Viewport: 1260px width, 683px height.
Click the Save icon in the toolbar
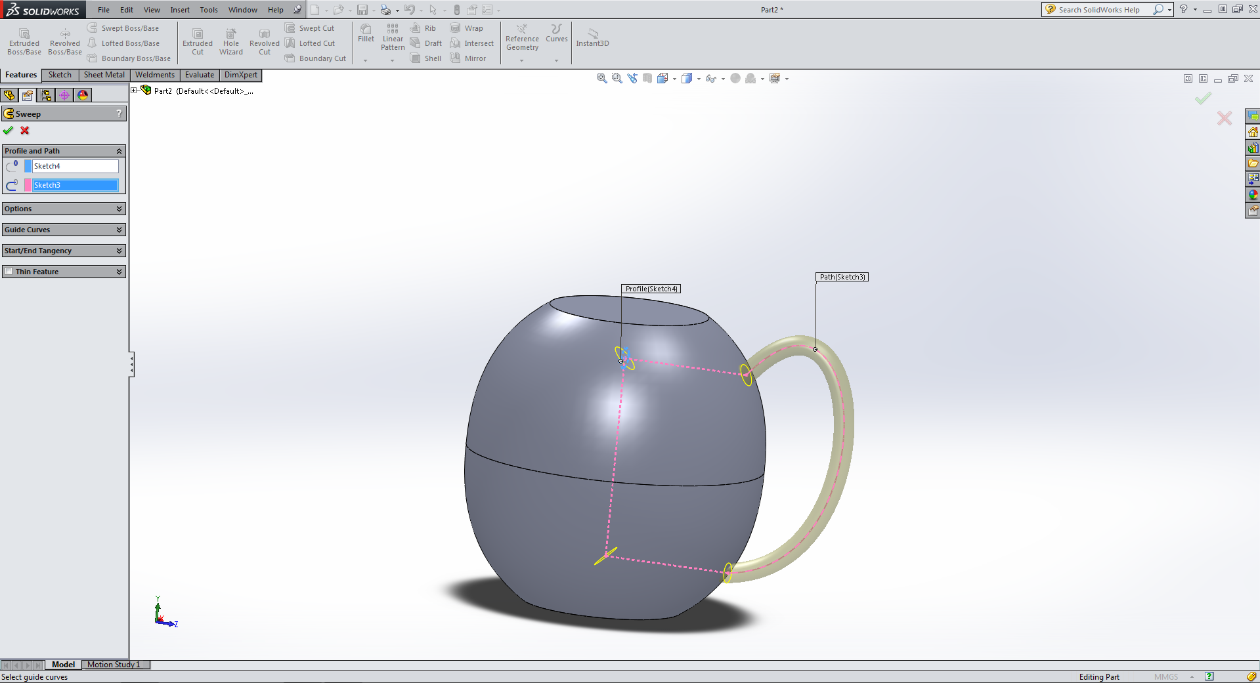tap(362, 10)
